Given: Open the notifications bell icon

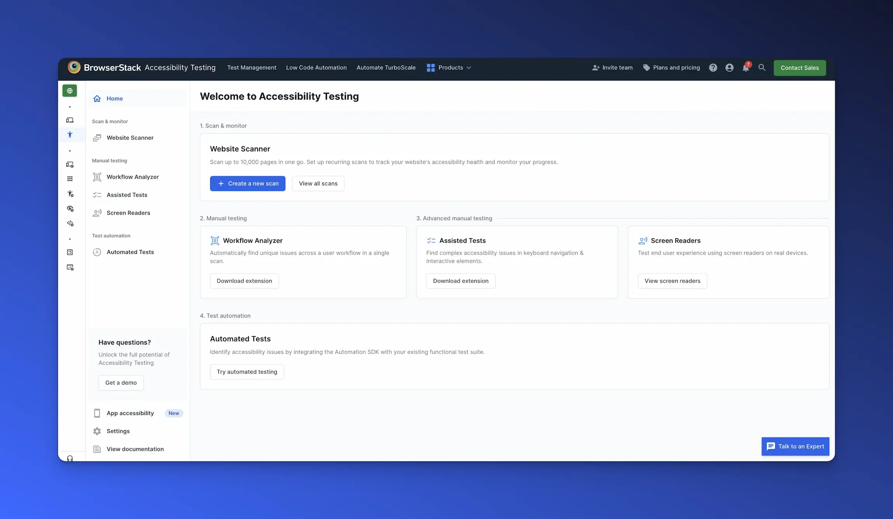Looking at the screenshot, I should click(x=745, y=68).
